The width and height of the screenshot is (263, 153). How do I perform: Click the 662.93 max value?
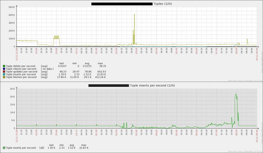(102, 72)
